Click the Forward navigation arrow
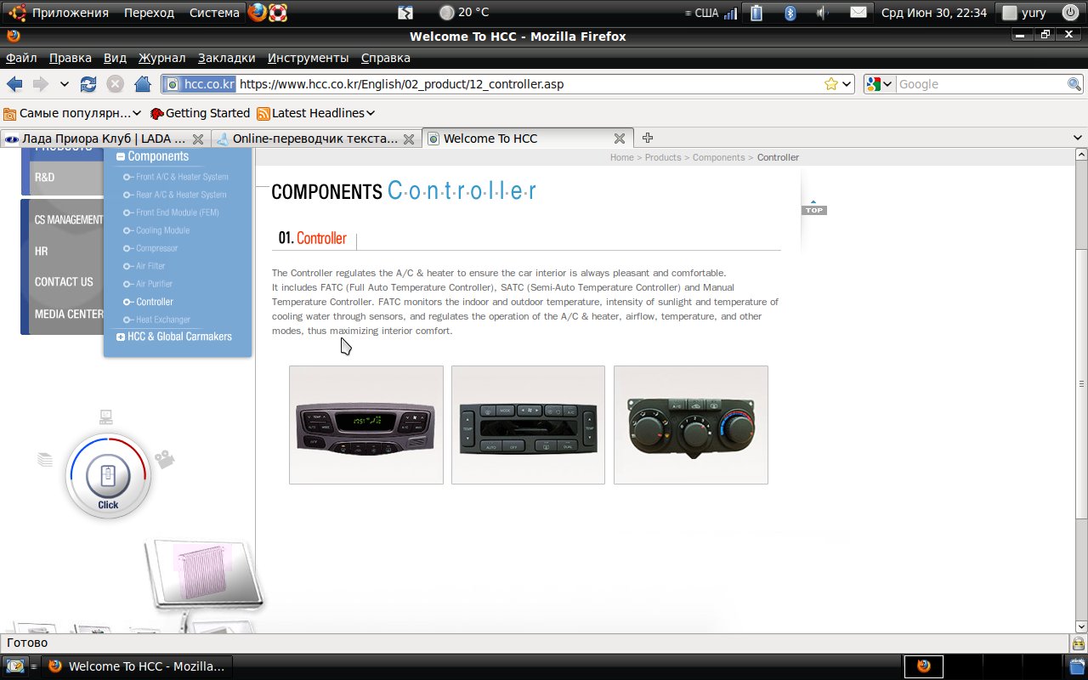The width and height of the screenshot is (1088, 680). pyautogui.click(x=40, y=84)
